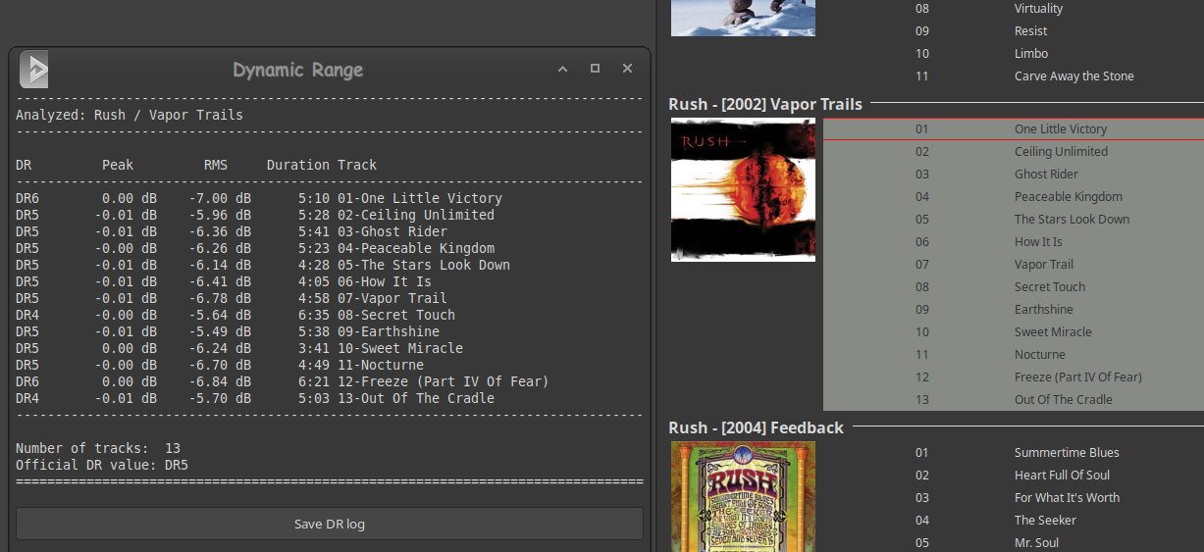The width and height of the screenshot is (1204, 552).
Task: Select track Resist in playlist
Action: [x=1014, y=30]
